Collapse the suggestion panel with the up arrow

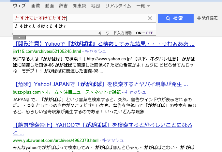click(x=19, y=38)
